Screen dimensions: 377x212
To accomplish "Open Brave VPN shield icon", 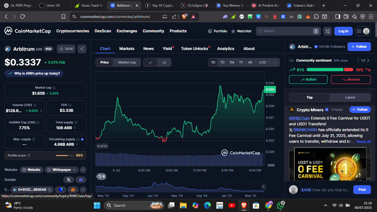I will click(363, 17).
